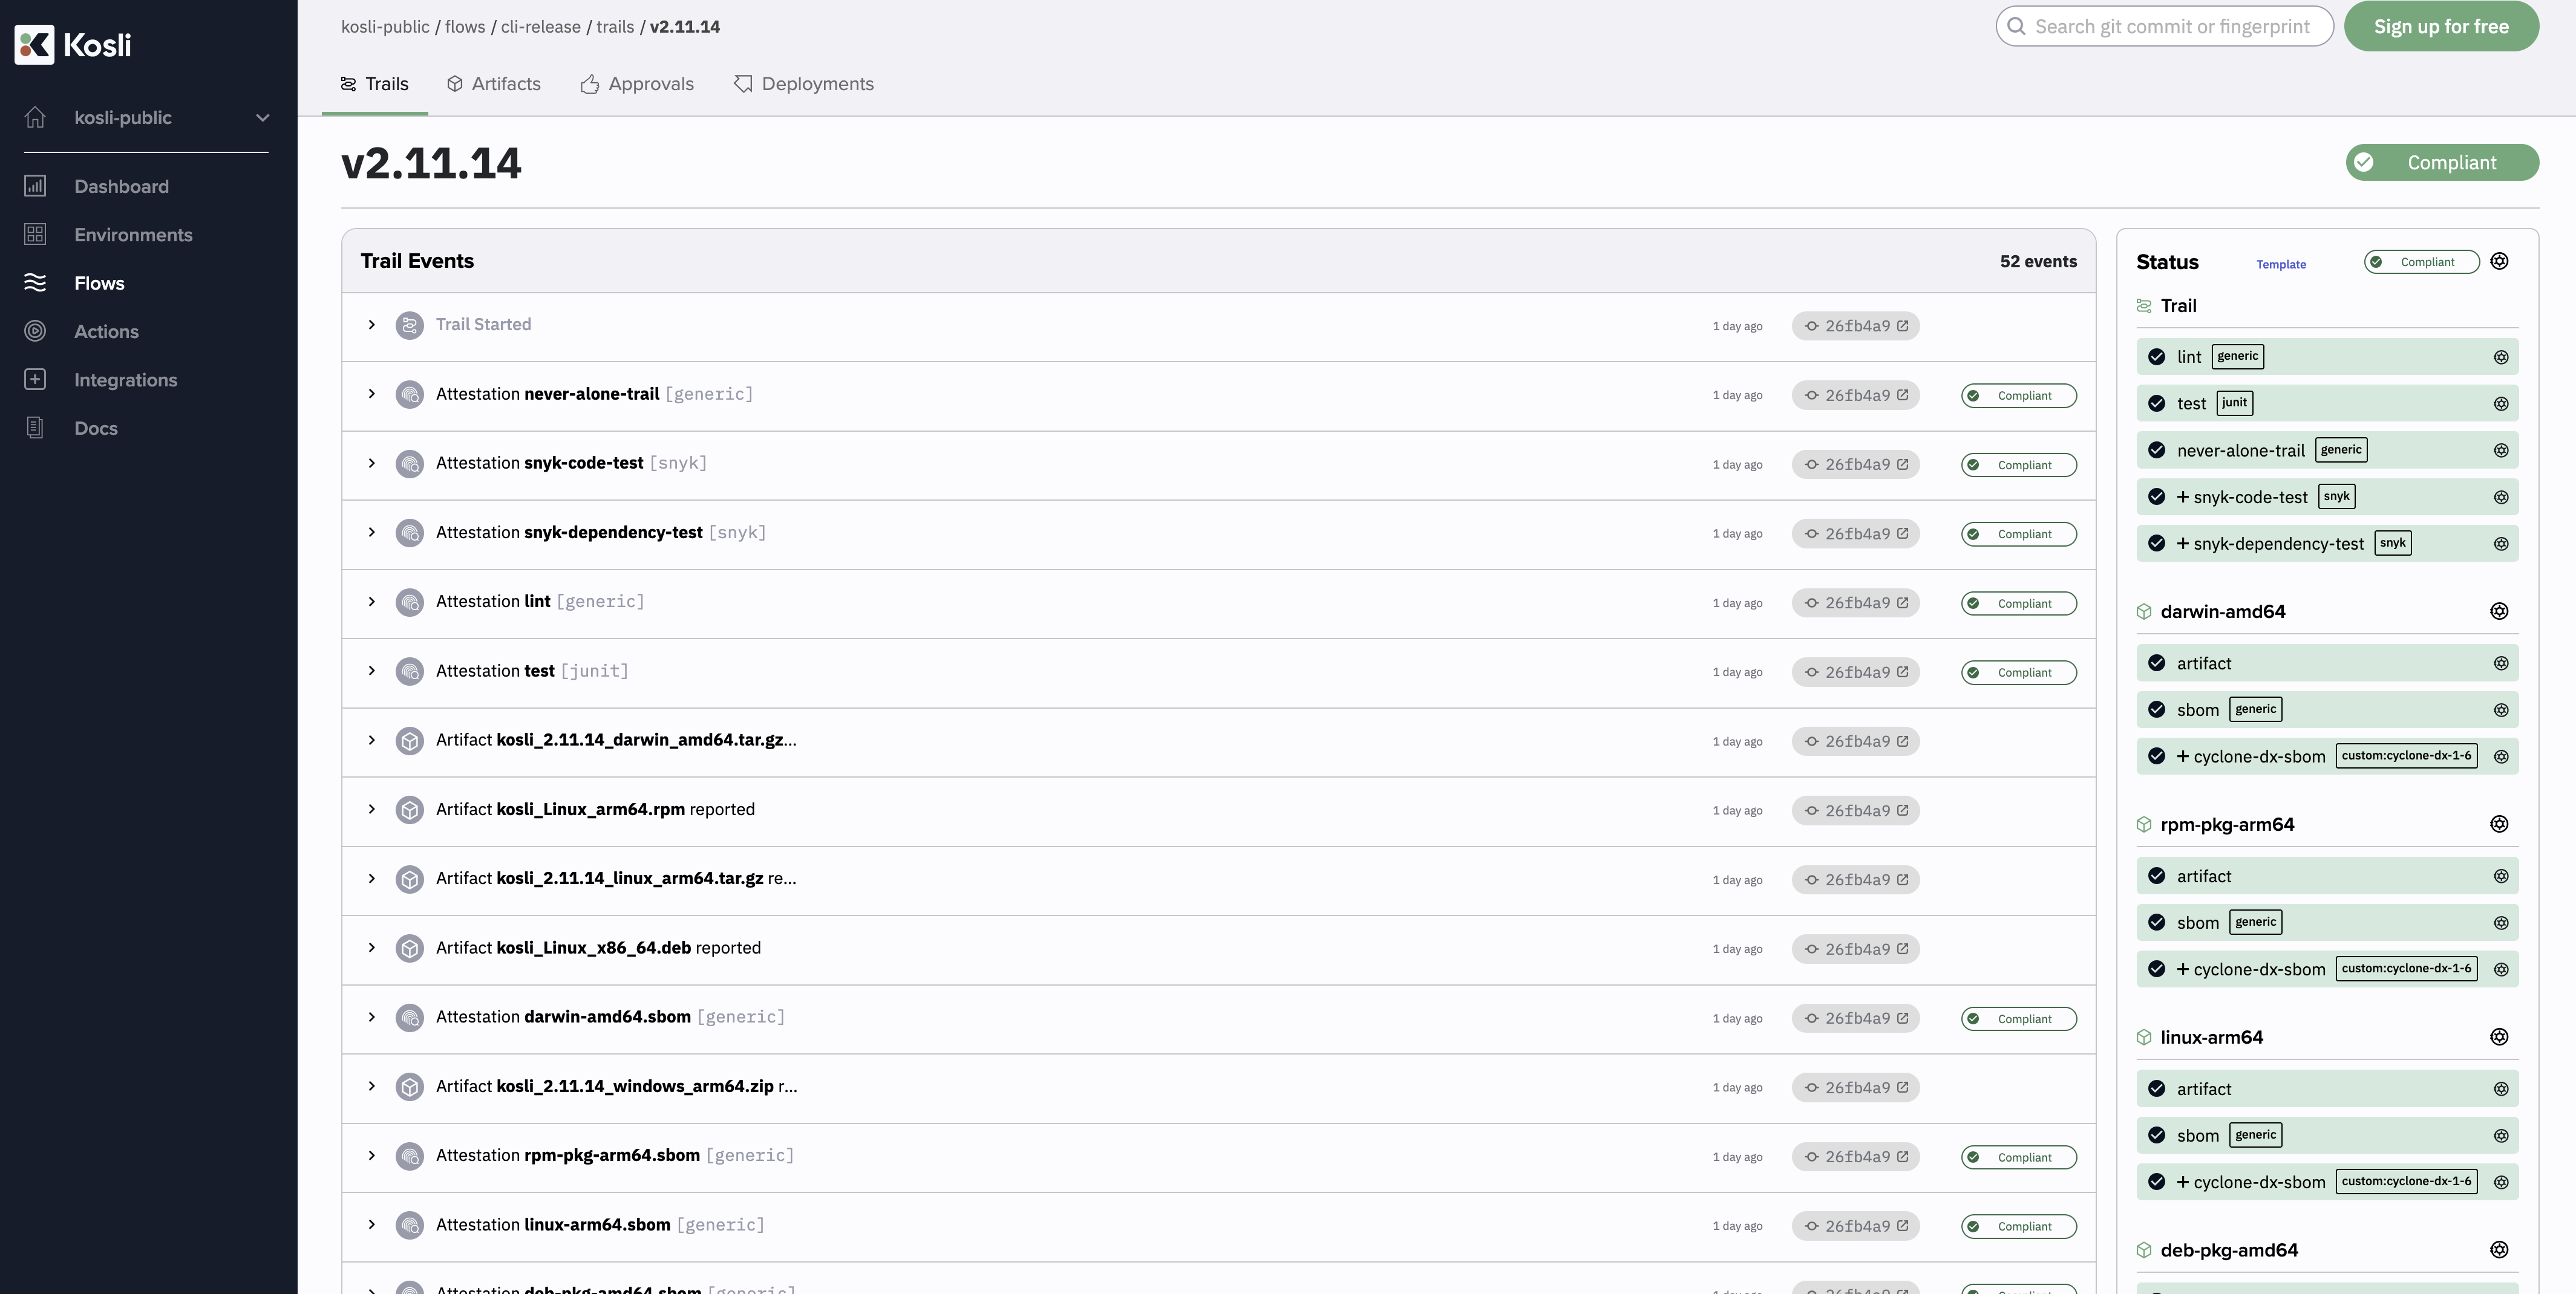Open the Integrations sidebar icon
The image size is (2576, 1294).
(x=35, y=380)
